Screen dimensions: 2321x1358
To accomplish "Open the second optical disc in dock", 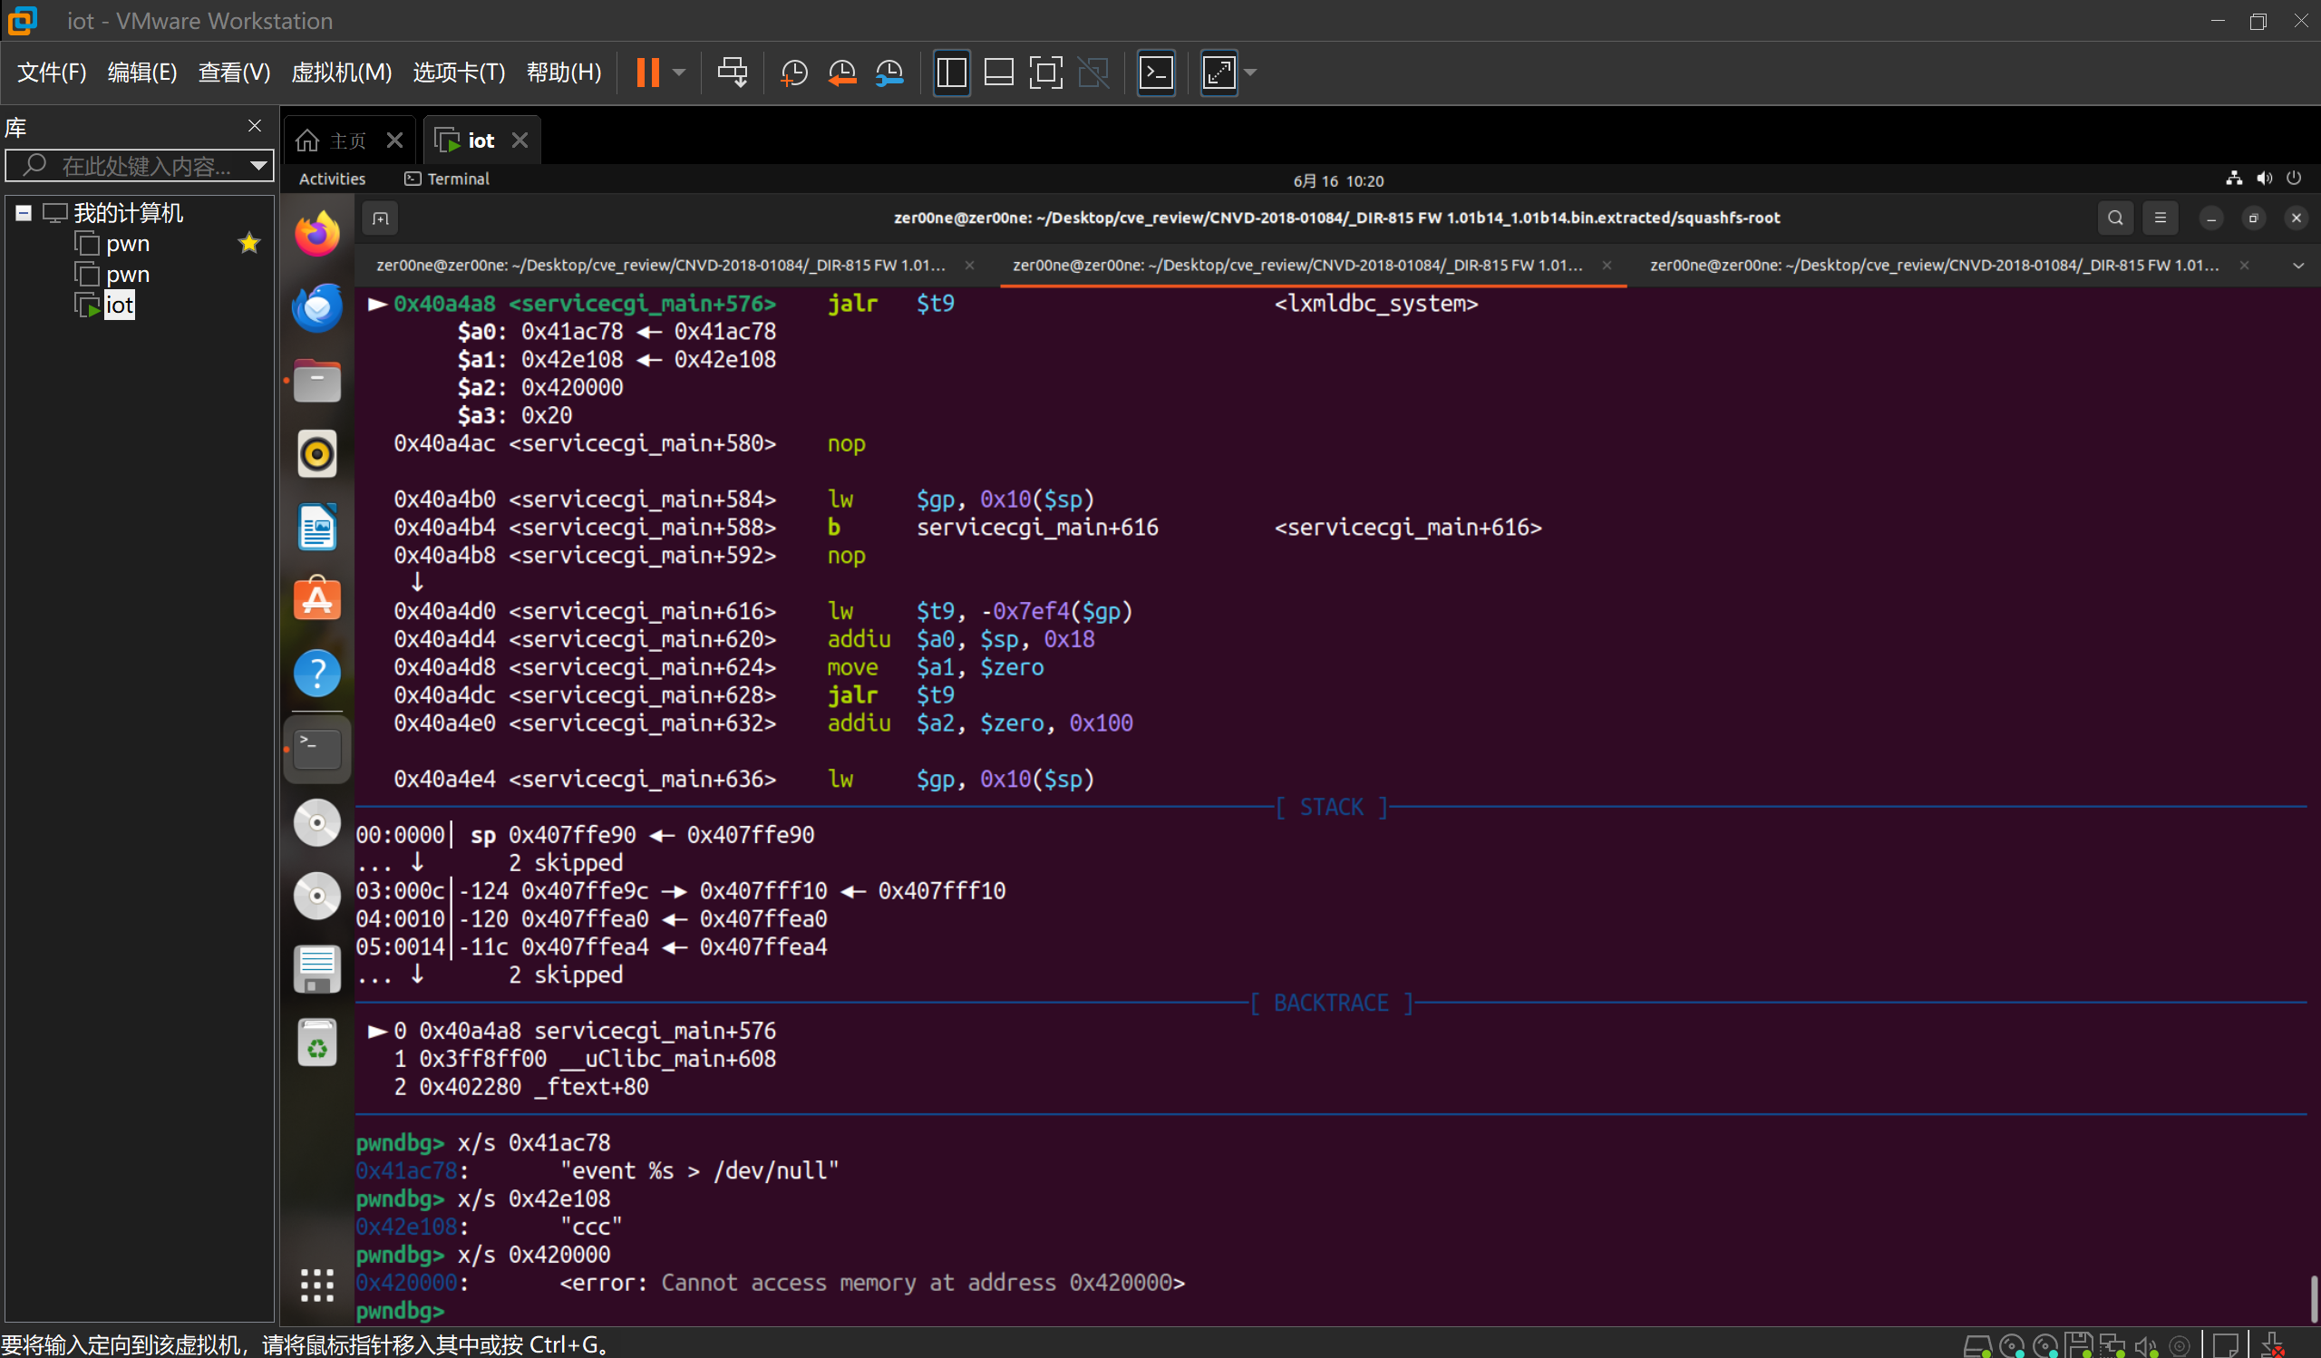I will 316,896.
